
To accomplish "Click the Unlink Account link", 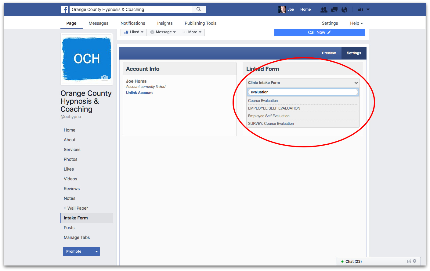I will [139, 93].
